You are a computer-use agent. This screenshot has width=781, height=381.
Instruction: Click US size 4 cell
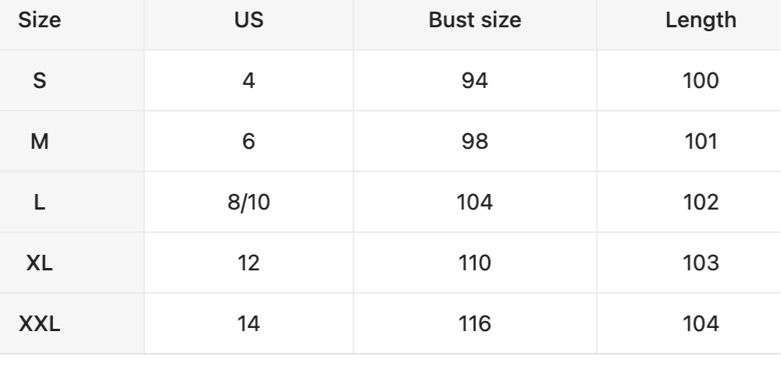click(248, 82)
